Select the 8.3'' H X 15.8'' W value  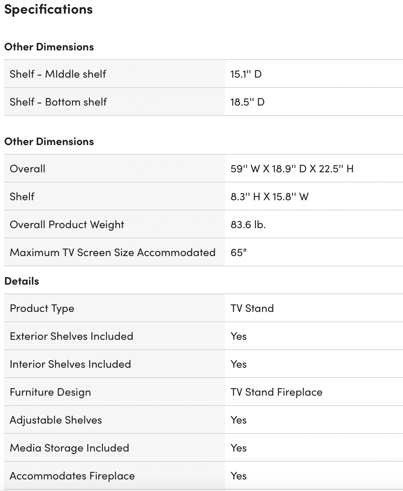pos(269,196)
